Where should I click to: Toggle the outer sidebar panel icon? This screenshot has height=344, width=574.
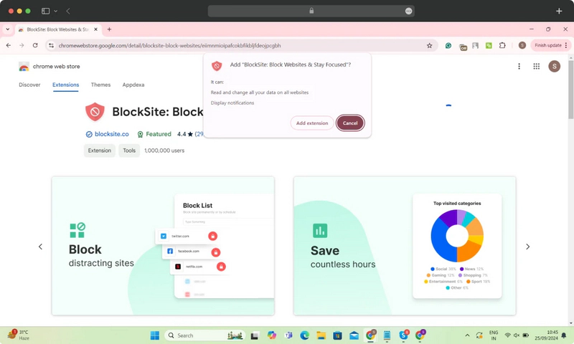45,11
